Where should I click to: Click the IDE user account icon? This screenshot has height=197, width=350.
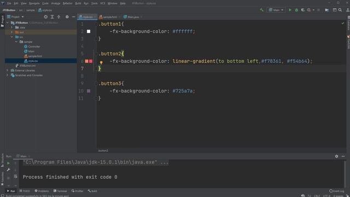coord(348,10)
